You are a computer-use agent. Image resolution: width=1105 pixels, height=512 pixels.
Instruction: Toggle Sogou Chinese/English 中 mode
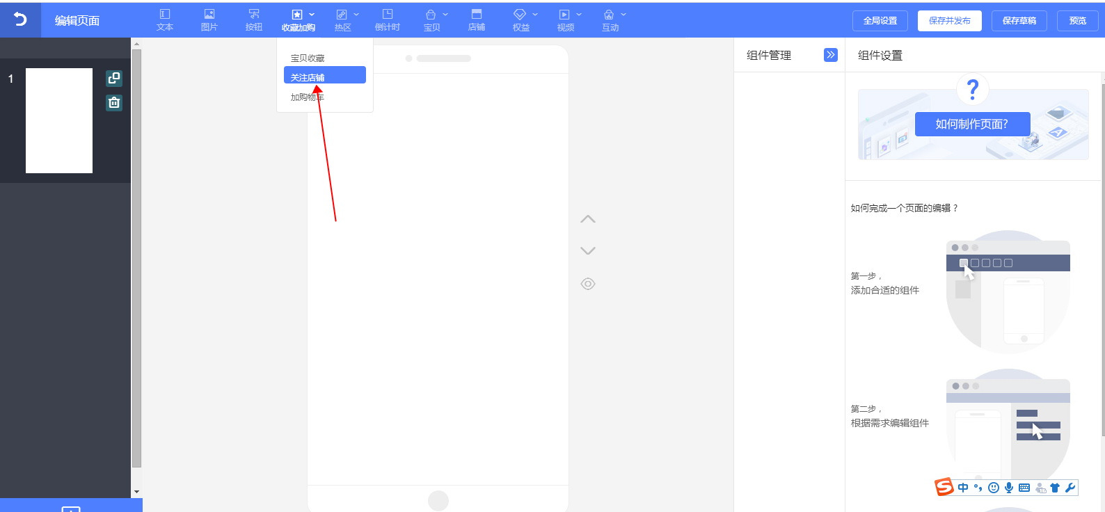click(x=963, y=488)
